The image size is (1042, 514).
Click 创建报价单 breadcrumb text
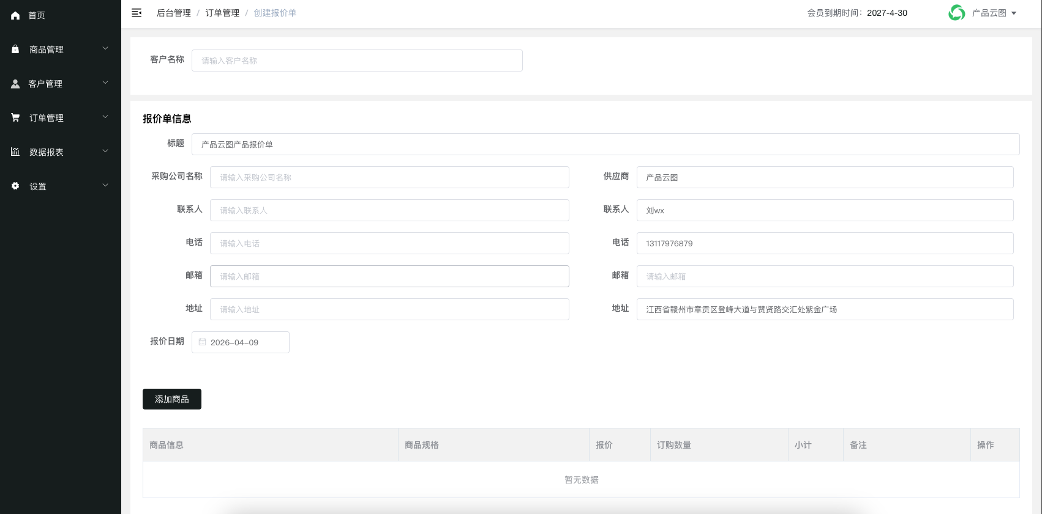[x=275, y=13]
